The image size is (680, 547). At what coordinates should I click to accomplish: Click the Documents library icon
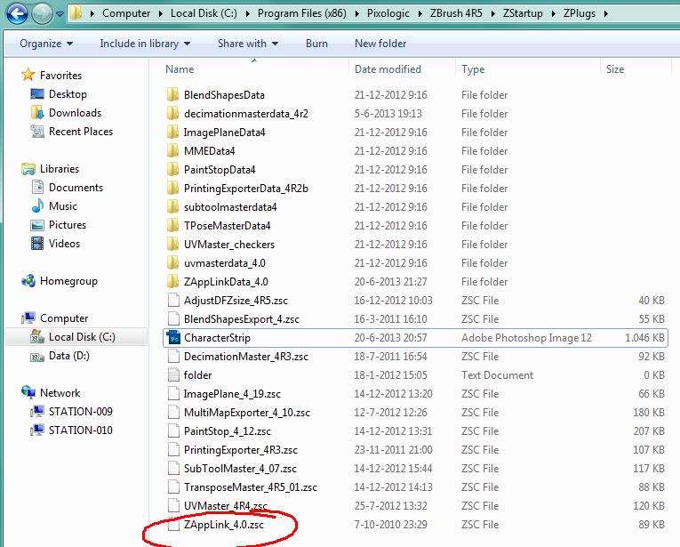click(37, 188)
